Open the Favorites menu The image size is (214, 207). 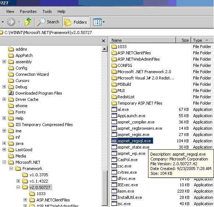(x=28, y=11)
